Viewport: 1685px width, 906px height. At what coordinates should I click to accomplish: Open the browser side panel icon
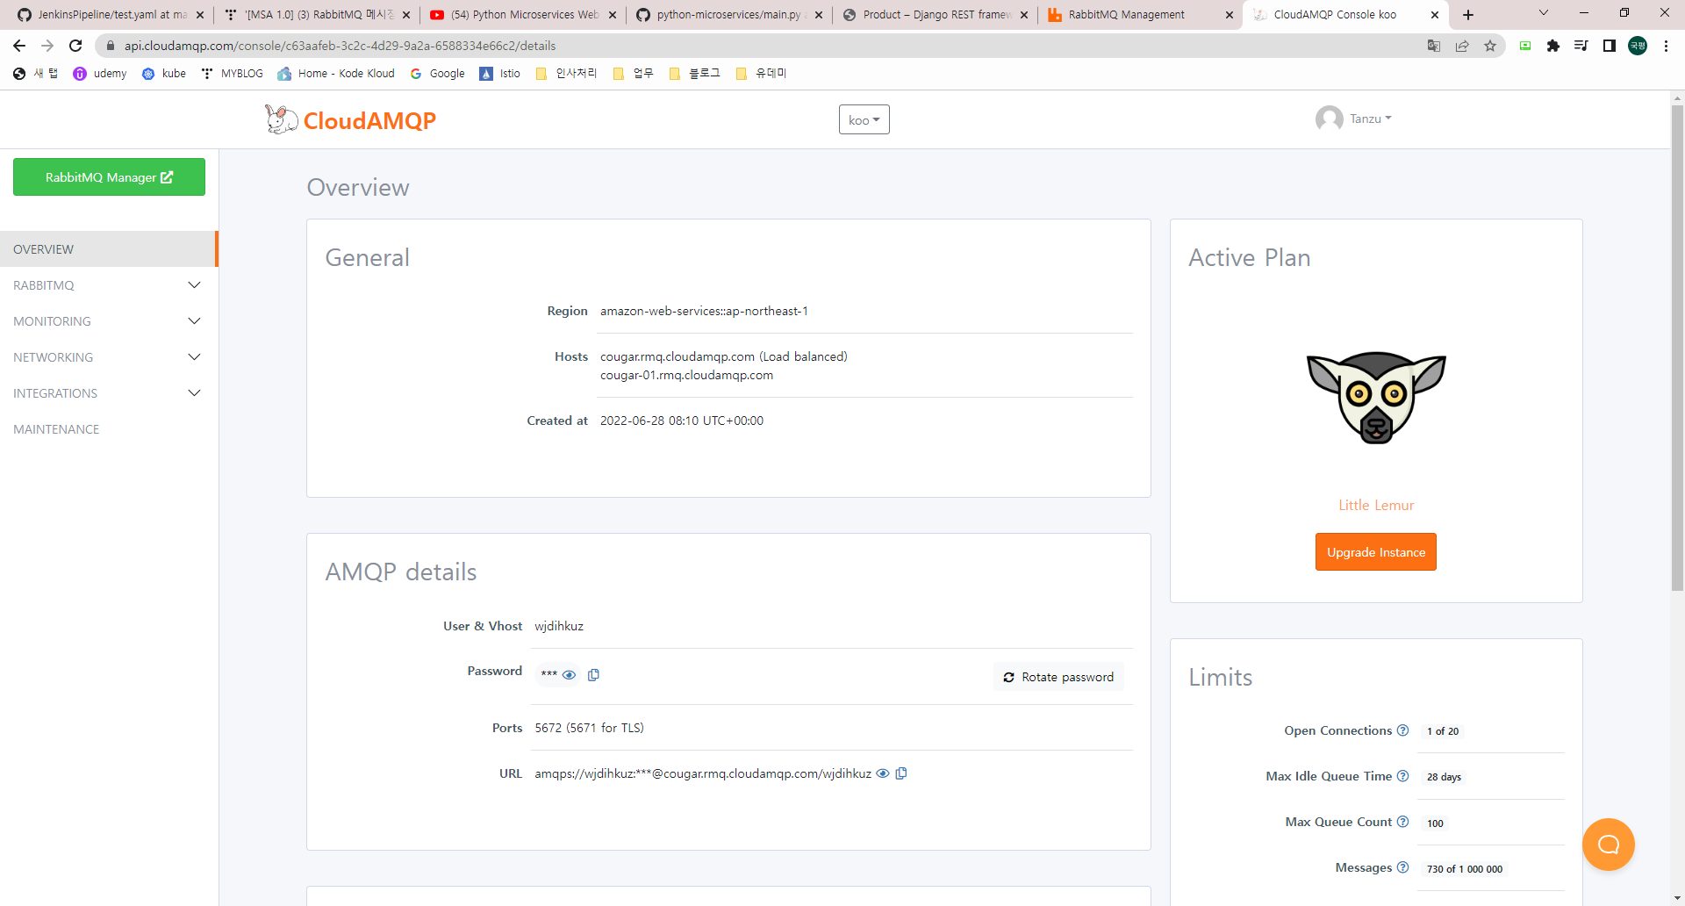tap(1610, 46)
